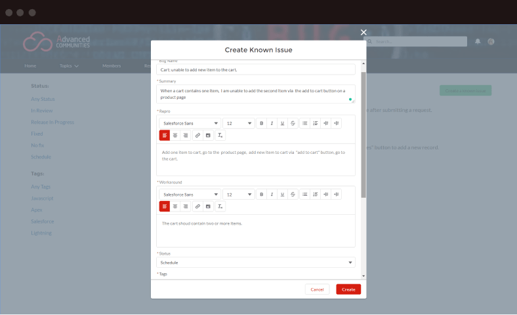
Task: Toggle strikethrough in the Workaround toolbar
Action: tap(293, 195)
